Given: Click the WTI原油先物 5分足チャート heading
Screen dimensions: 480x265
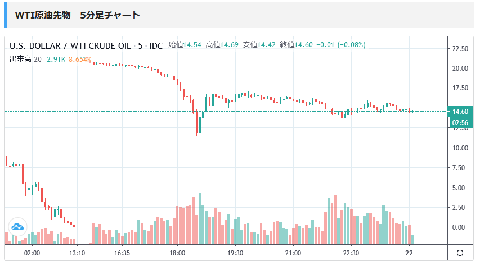Looking at the screenshot, I should pos(77,16).
